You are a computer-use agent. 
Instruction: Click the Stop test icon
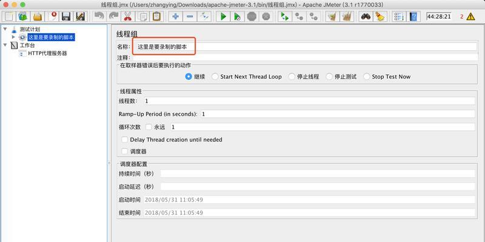tap(252, 16)
